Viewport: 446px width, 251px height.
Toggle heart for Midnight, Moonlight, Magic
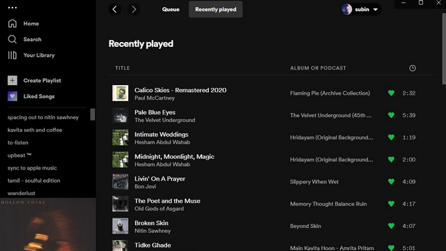click(391, 160)
